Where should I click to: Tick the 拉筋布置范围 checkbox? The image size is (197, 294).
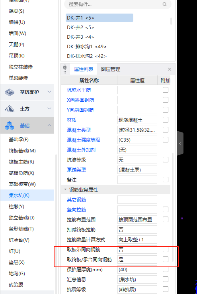(166, 219)
